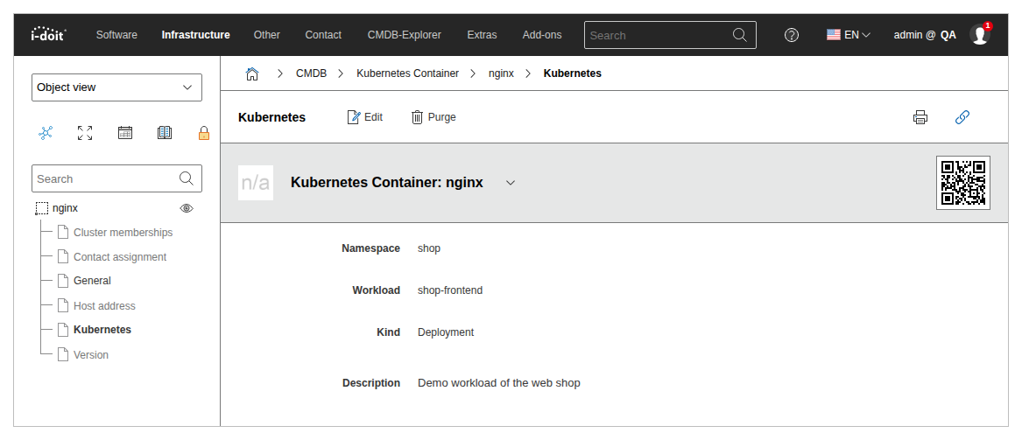Click the orange lock icon
Viewport: 1022px width, 440px height.
pos(204,133)
